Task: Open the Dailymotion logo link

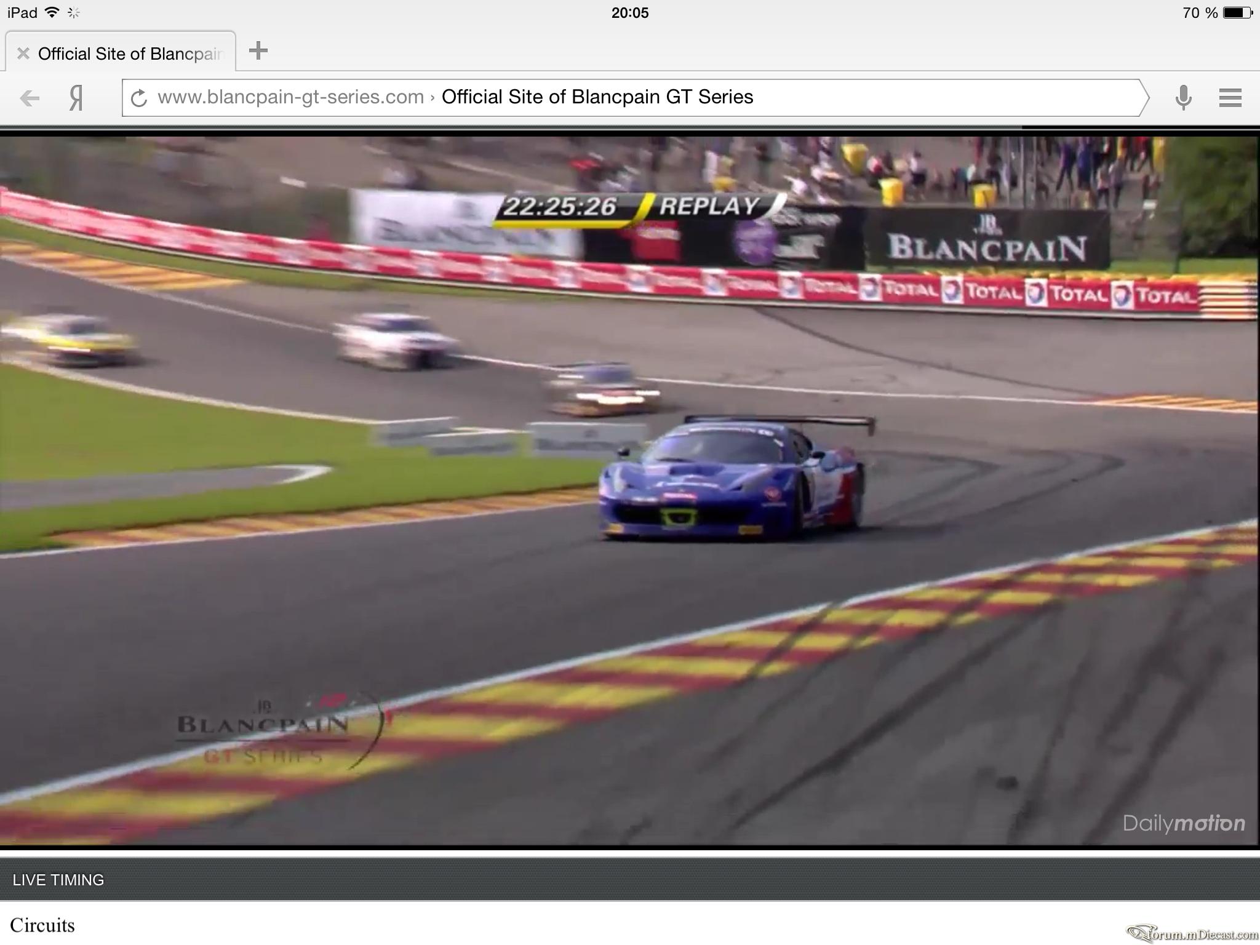Action: [x=1184, y=823]
